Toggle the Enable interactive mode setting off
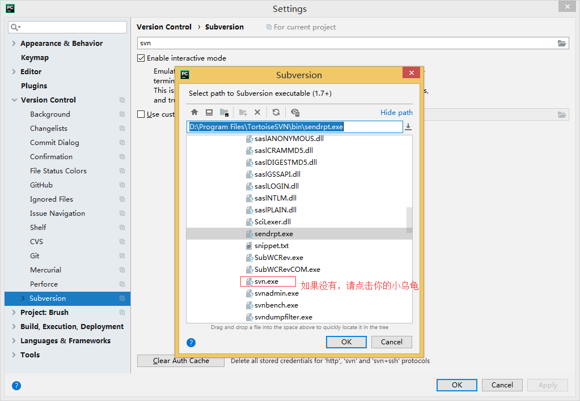The height and width of the screenshot is (401, 580). tap(141, 58)
